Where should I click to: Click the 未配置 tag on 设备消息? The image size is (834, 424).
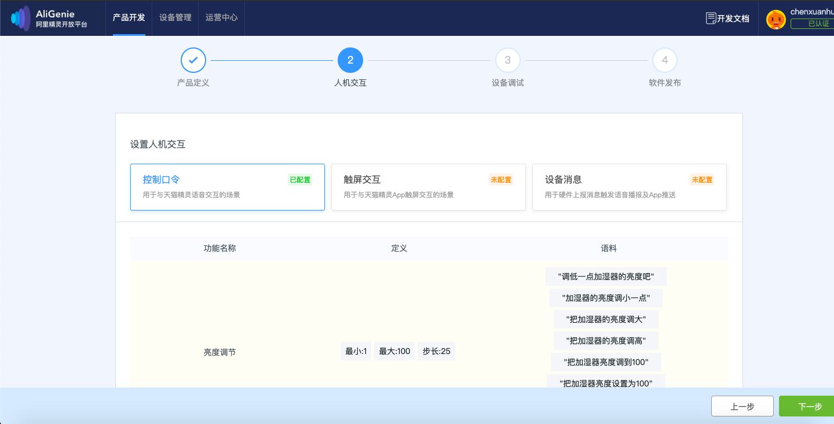click(702, 180)
